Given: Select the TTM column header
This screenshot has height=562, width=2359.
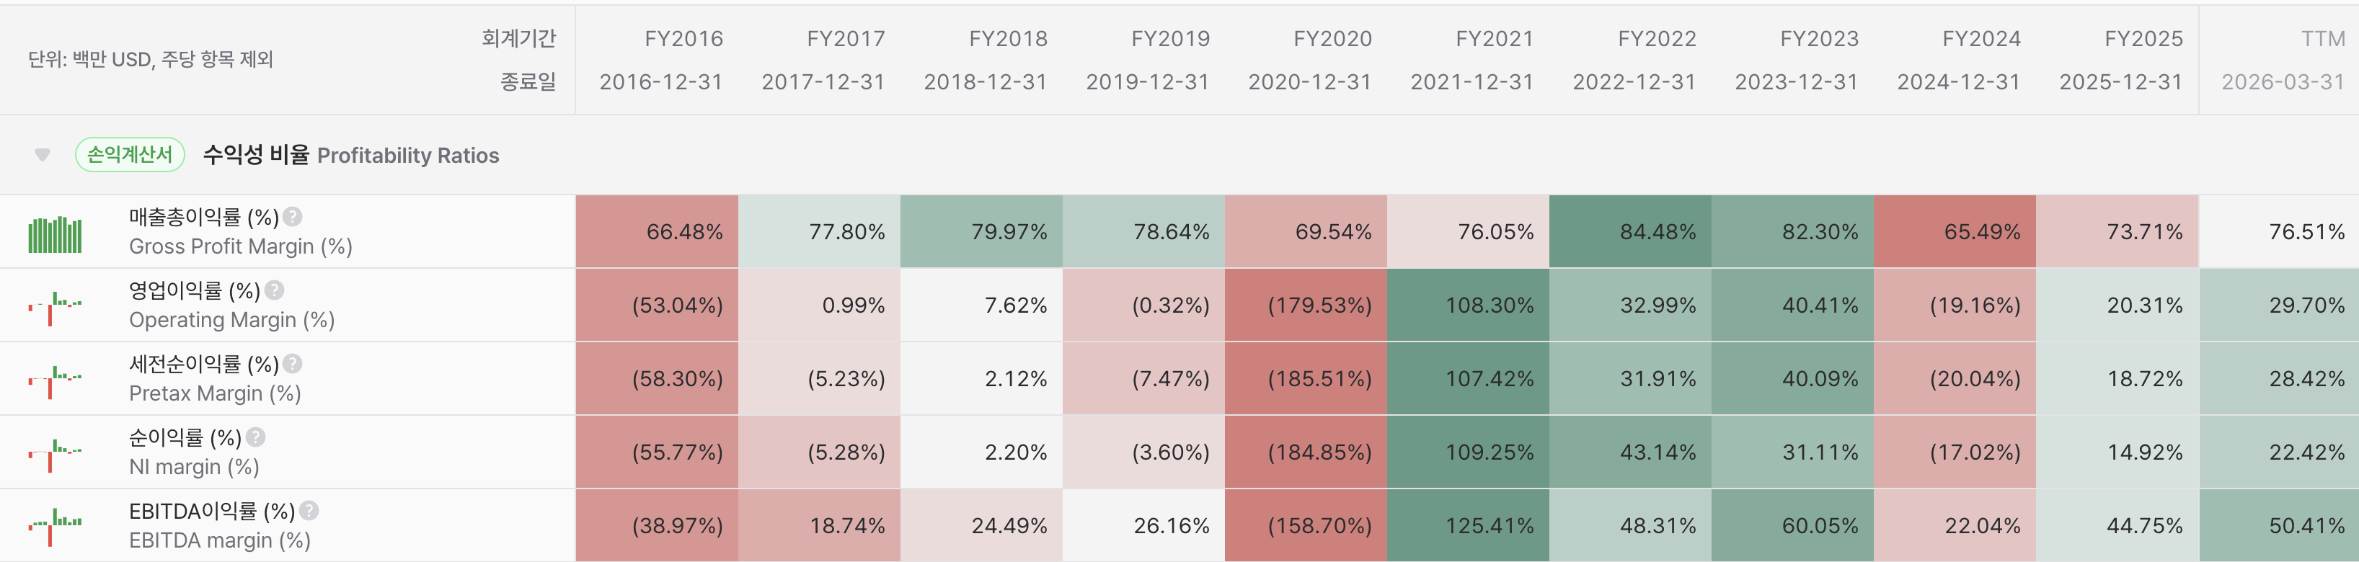Looking at the screenshot, I should coord(2283,61).
